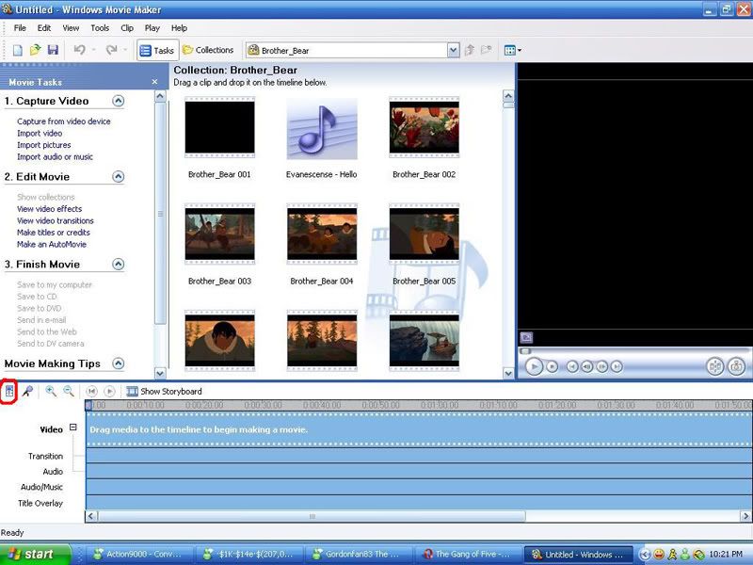Image resolution: width=753 pixels, height=565 pixels.
Task: Undo the last action
Action: [80, 50]
